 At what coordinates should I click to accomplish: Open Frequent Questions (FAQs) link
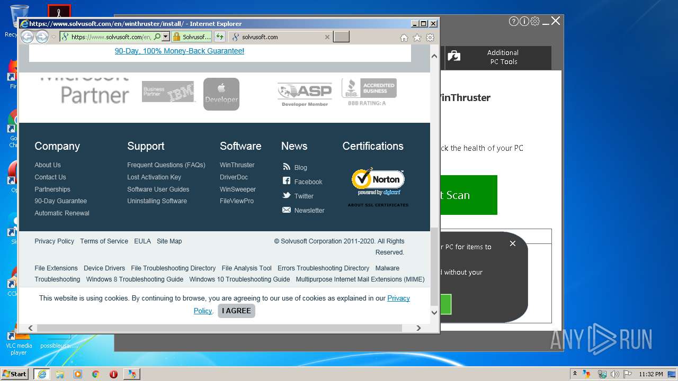click(166, 165)
